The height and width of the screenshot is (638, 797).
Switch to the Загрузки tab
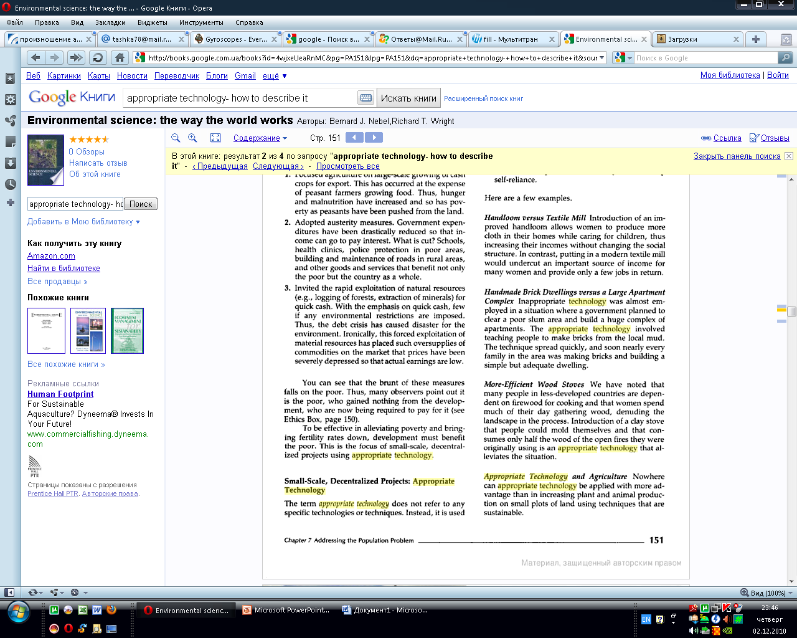coord(697,39)
